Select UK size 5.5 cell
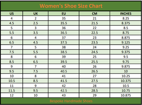 (x=35, y=52)
